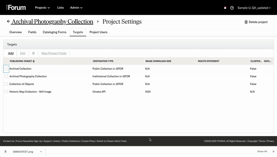Select the Collection of Objects checkbox

(6, 84)
